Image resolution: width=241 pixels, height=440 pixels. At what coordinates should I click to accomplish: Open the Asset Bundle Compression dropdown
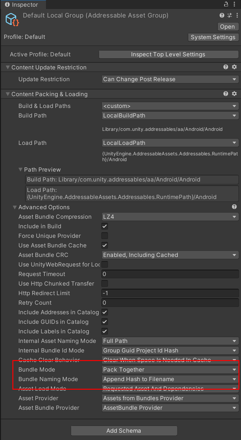pyautogui.click(x=170, y=217)
